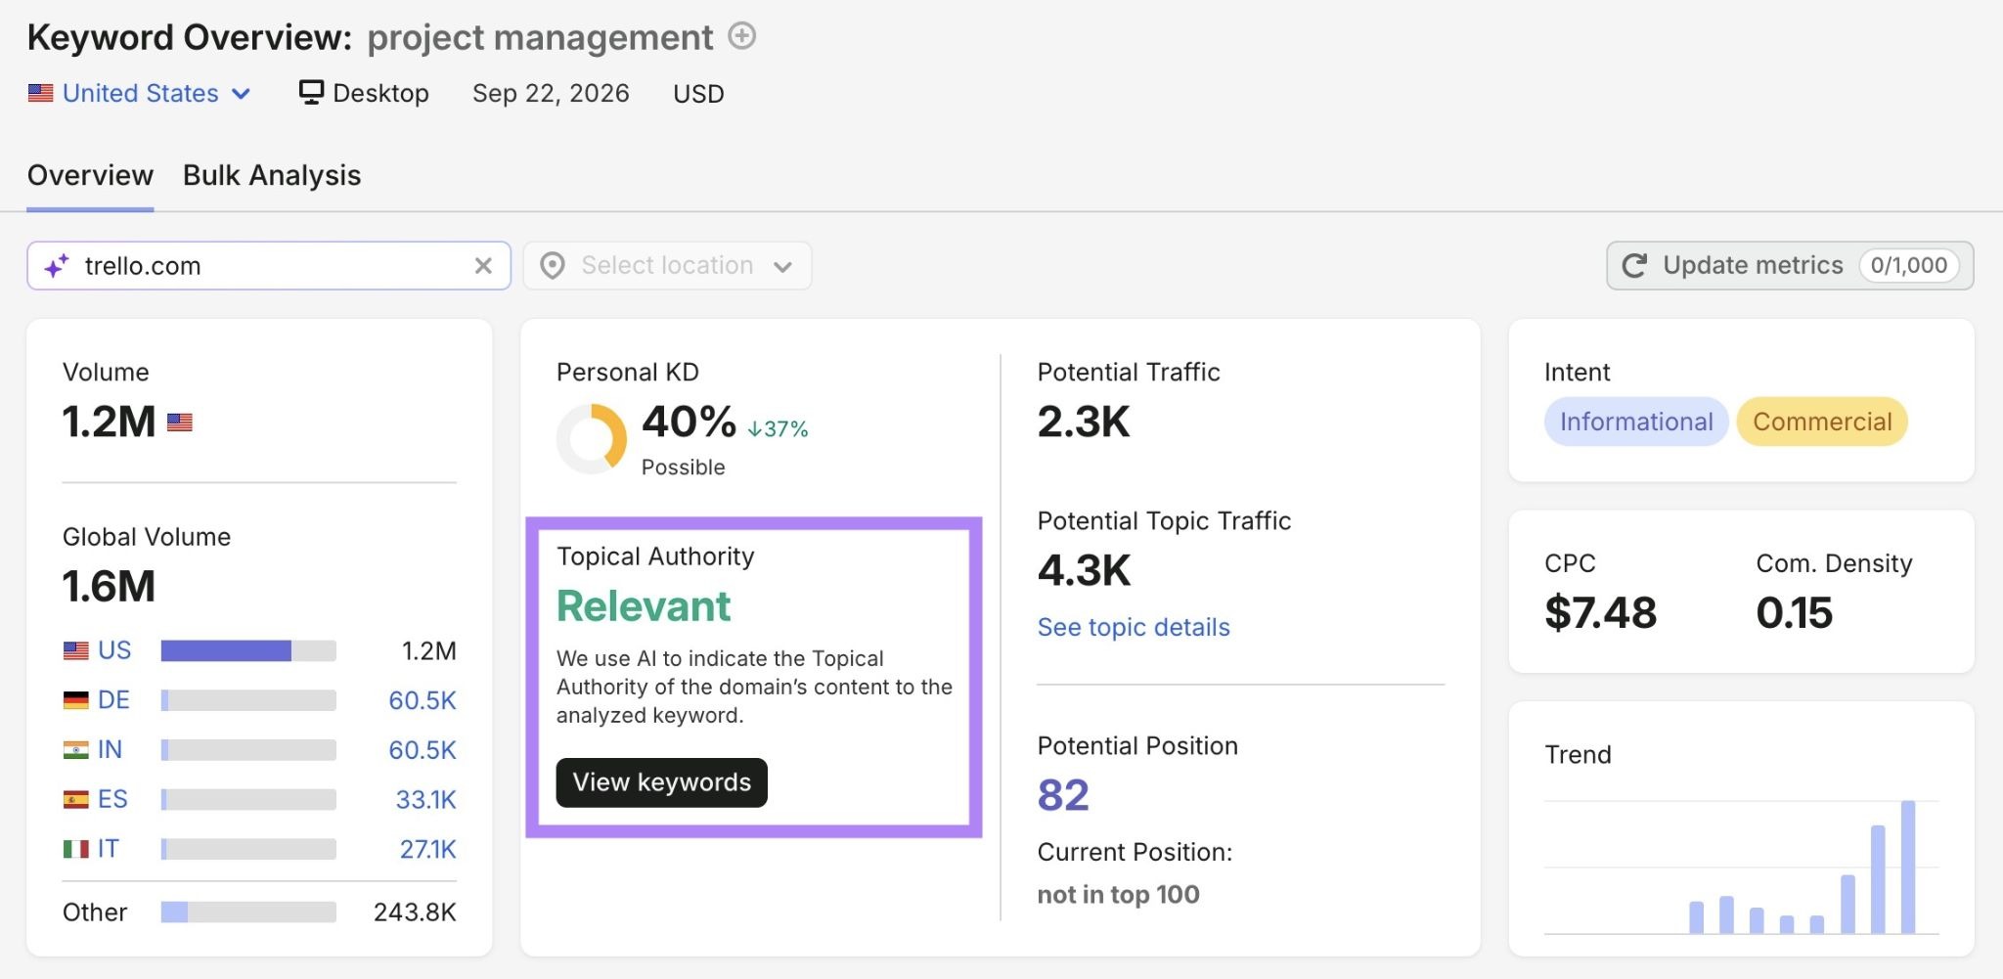2003x979 pixels.
Task: Click the chevron beside Select location
Action: coord(782,267)
